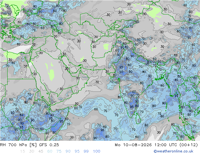Pick the legend value 30 in color scale
The height and width of the screenshot is (154, 200).
tap(32, 151)
